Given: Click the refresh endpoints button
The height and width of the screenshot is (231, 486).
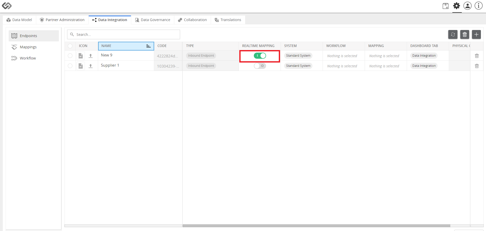Looking at the screenshot, I should 453,35.
